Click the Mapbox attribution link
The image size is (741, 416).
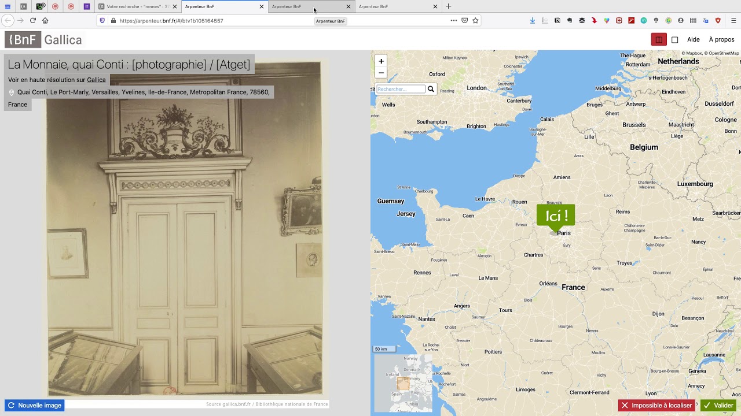(691, 53)
